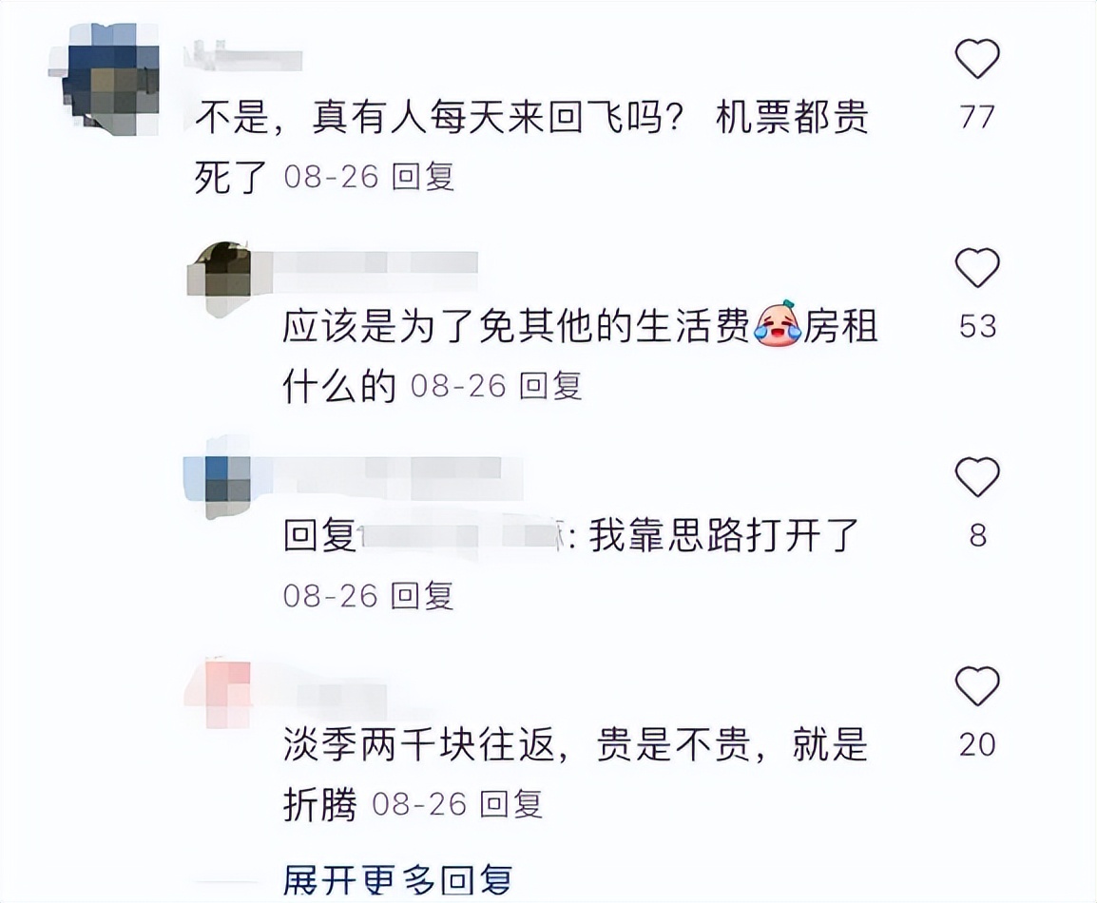The width and height of the screenshot is (1097, 903).
Task: Expand more replies via 展开更多回复
Action: (397, 880)
